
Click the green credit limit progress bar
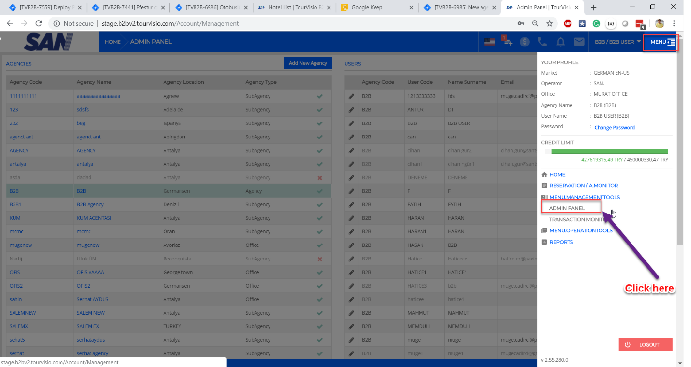(609, 152)
